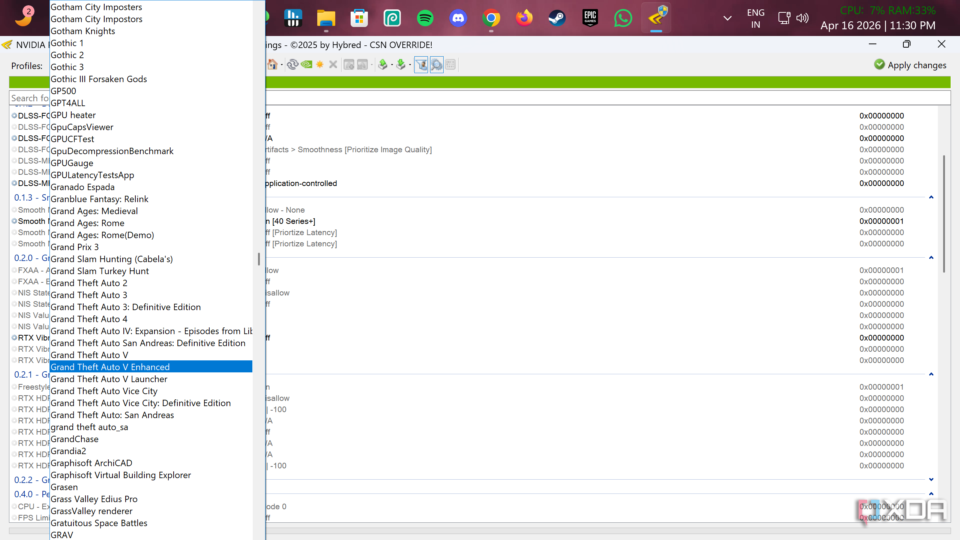Image resolution: width=960 pixels, height=540 pixels.
Task: Pick Granblue Fantasy: Relink profile
Action: pyautogui.click(x=151, y=199)
